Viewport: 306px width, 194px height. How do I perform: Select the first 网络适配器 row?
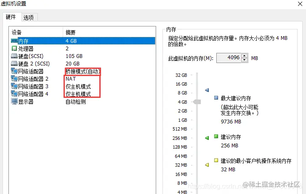pyautogui.click(x=83, y=71)
